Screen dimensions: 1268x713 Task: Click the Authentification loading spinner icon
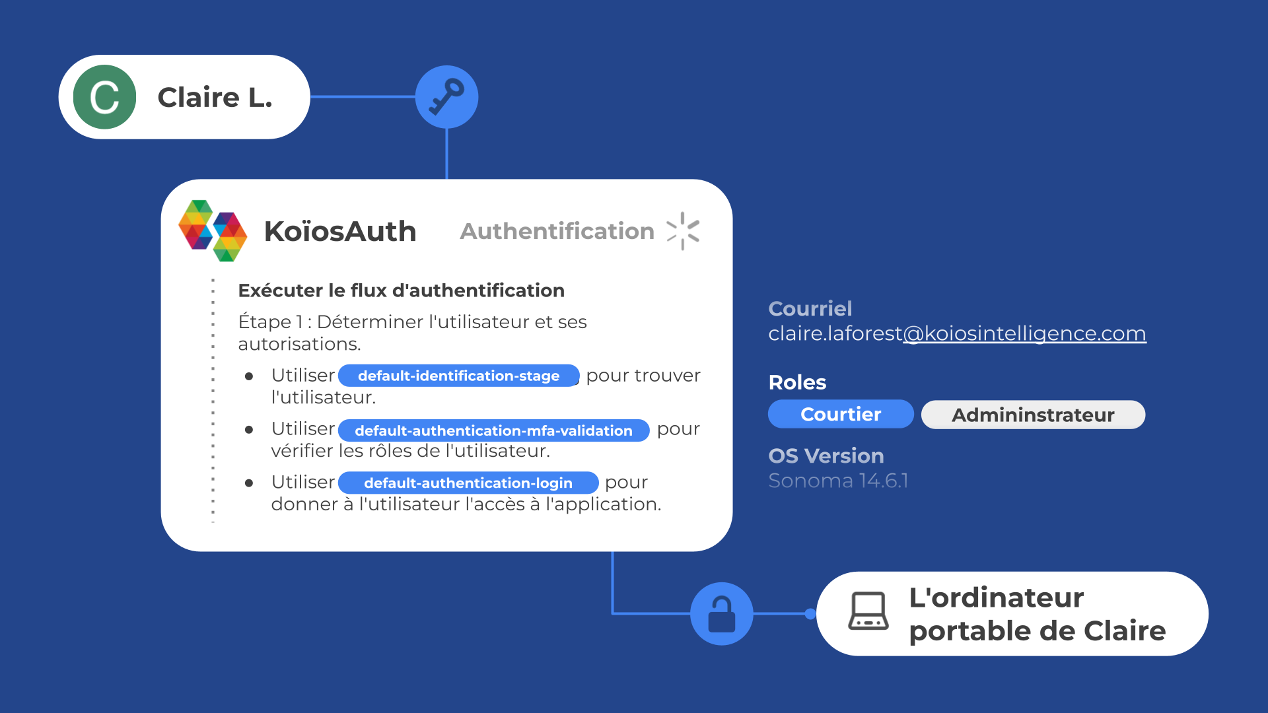pos(683,231)
